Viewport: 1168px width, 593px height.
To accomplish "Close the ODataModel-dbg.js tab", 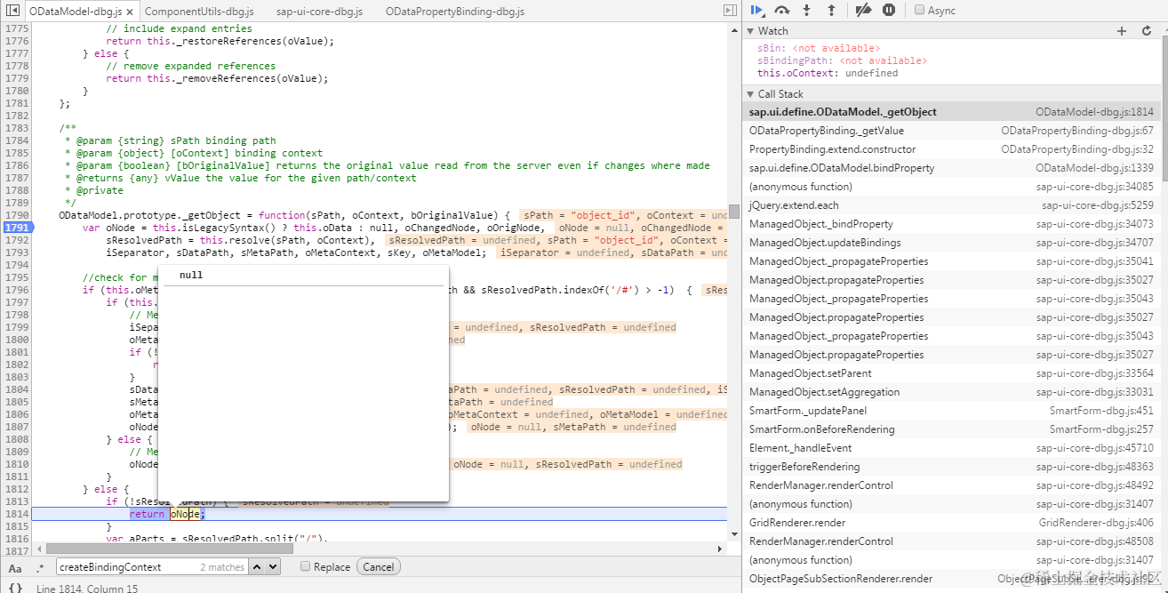I will [130, 12].
